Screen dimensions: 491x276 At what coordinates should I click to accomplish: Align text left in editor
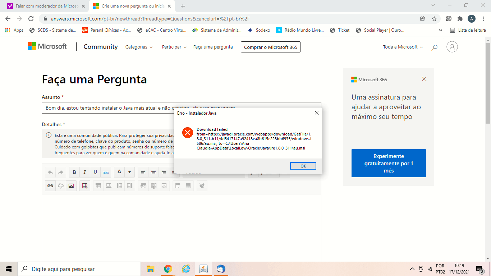[x=143, y=172]
